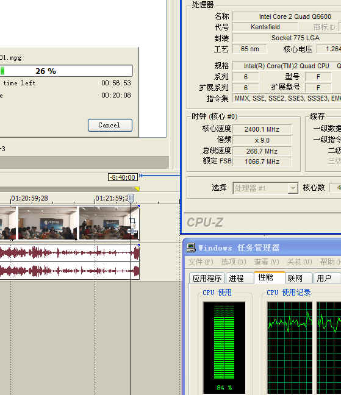Click the Task Manager title bar icon

[x=191, y=247]
